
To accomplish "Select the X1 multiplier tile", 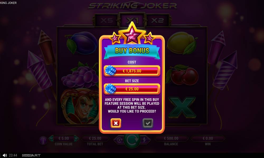I will [132, 20].
